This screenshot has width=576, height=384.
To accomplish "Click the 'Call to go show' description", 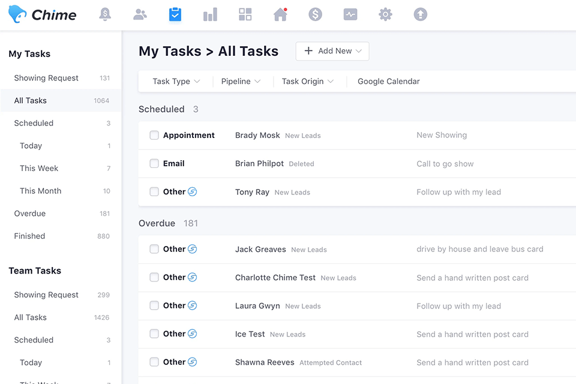I will pos(445,164).
